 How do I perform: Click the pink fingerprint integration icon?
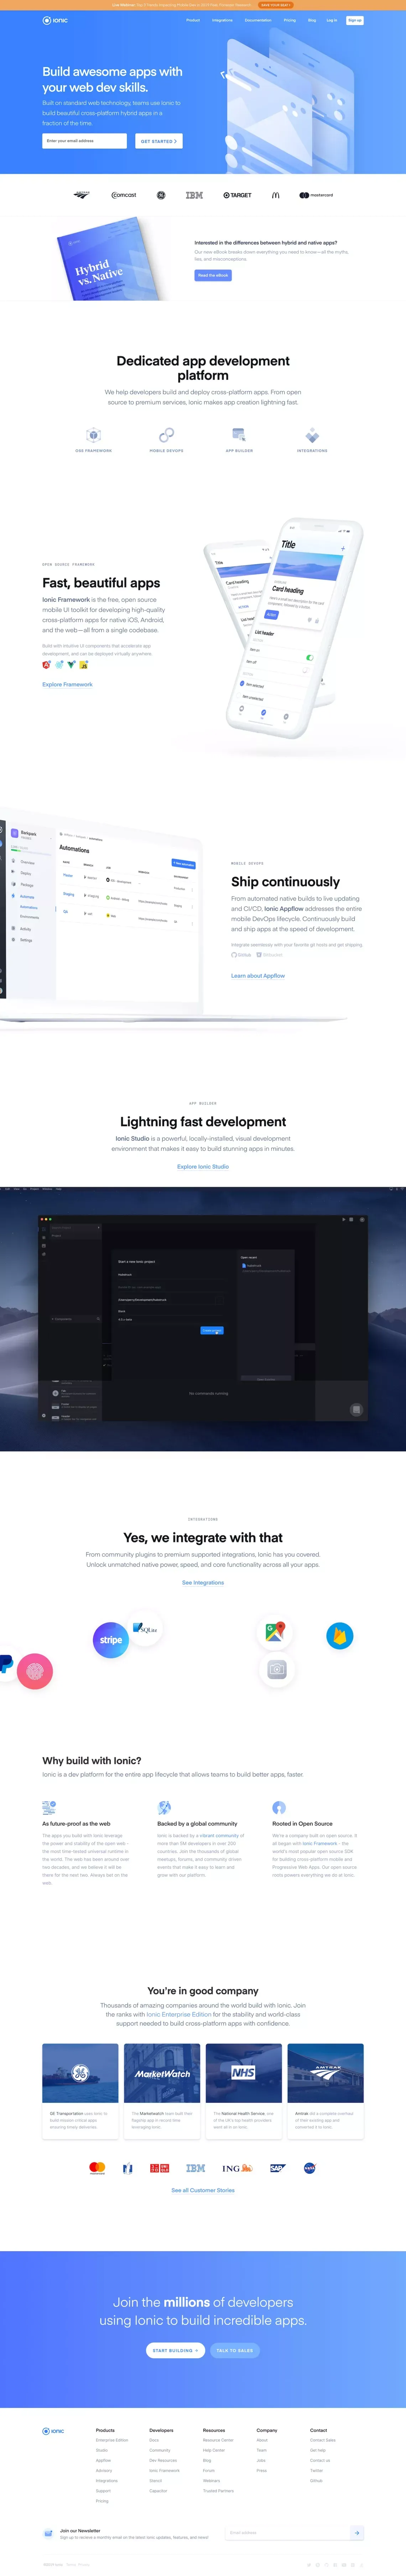point(35,1671)
